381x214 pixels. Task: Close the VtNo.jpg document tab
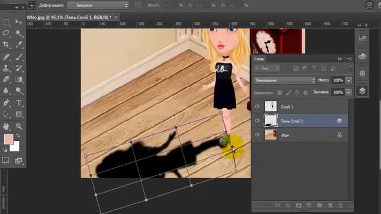116,17
